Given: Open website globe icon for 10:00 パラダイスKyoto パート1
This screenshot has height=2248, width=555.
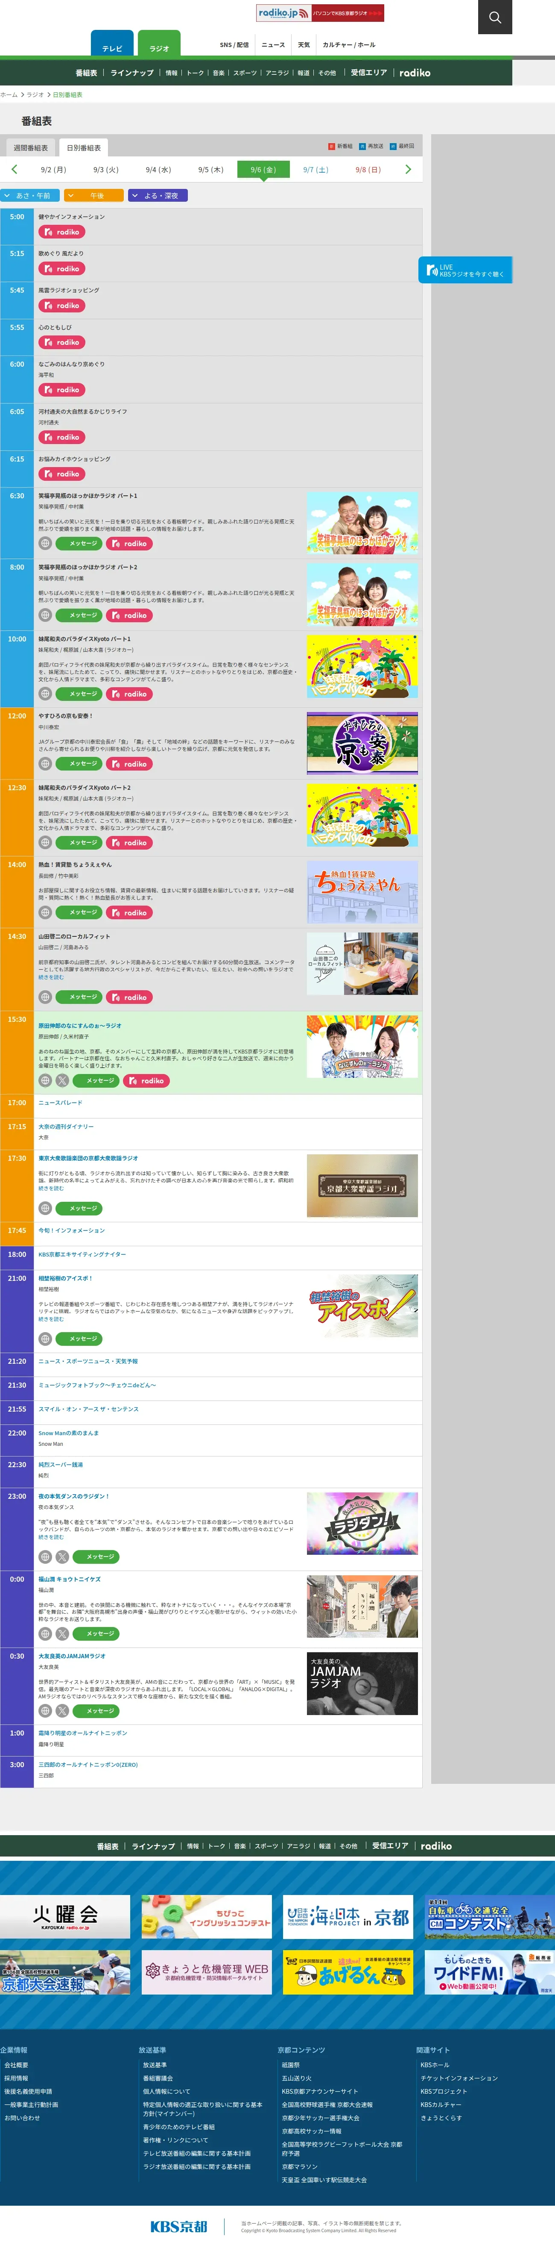Looking at the screenshot, I should point(45,694).
